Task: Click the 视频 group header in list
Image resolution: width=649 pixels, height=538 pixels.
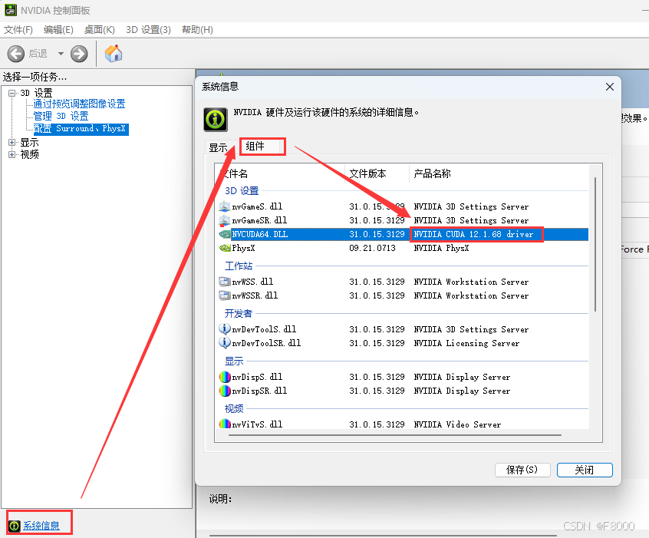Action: tap(234, 409)
